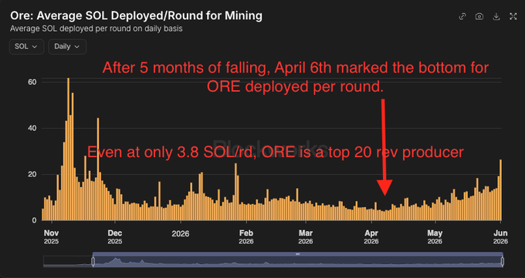
Task: Take a chart snapshot with camera icon
Action: click(479, 16)
